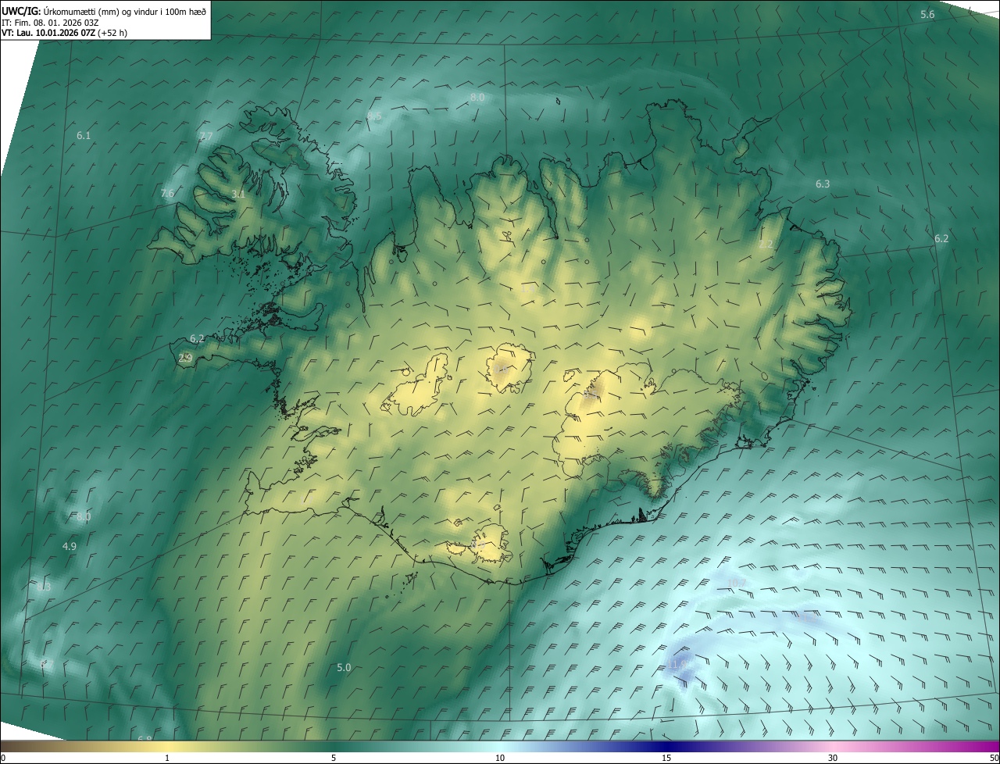Screen dimensions: 1000x764
Task: Select the 2.2 value in northeast Iceland
Action: pyautogui.click(x=766, y=245)
